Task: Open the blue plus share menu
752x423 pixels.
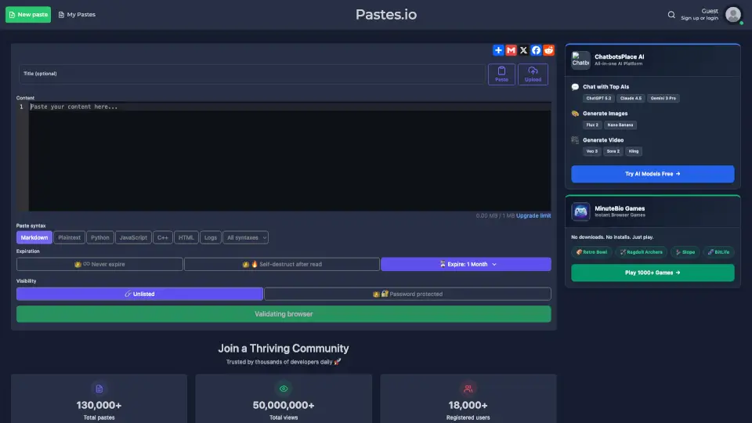Action: point(498,50)
